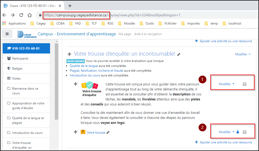Expand Modifier menu for the label item
The width and height of the screenshot is (259, 151).
[x=226, y=84]
